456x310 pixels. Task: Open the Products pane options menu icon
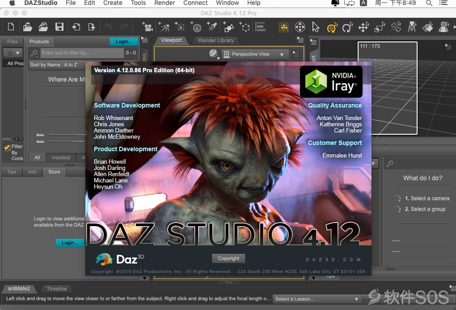[x=144, y=40]
